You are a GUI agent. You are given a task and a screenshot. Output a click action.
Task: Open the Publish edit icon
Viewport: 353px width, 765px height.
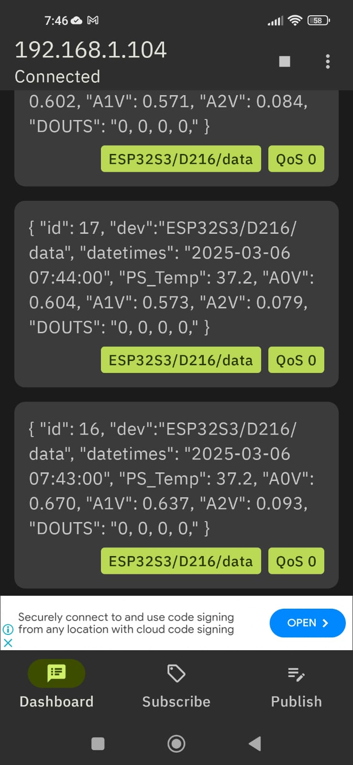click(x=297, y=674)
